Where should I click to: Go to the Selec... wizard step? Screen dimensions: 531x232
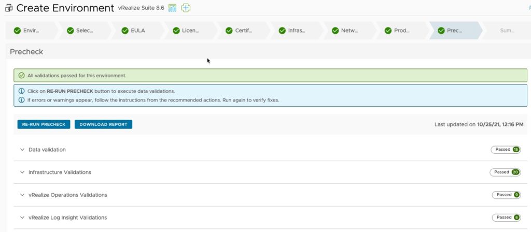pos(85,31)
